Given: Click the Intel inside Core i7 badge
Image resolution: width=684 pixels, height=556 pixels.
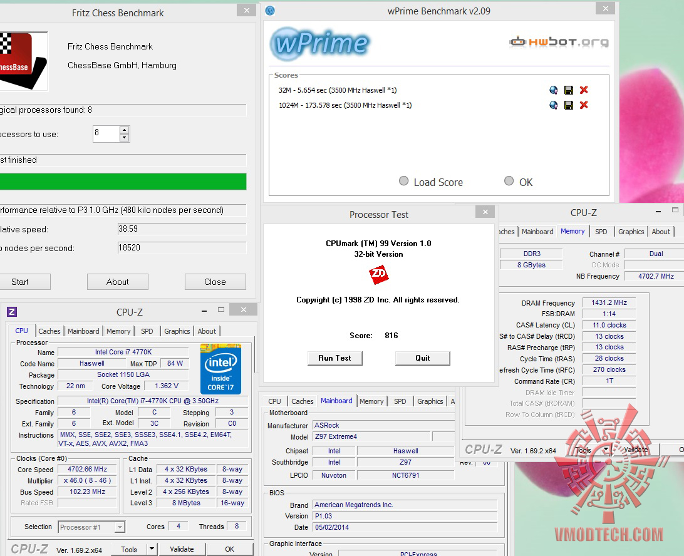Looking at the screenshot, I should [220, 369].
